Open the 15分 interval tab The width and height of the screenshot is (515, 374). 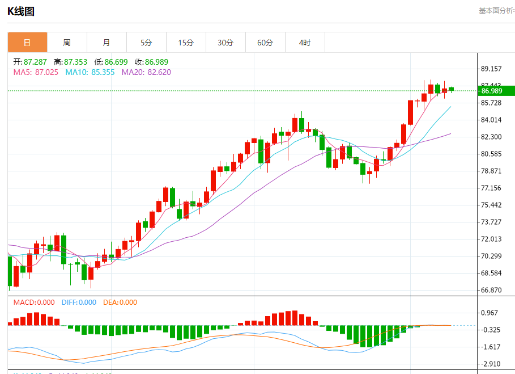(186, 43)
